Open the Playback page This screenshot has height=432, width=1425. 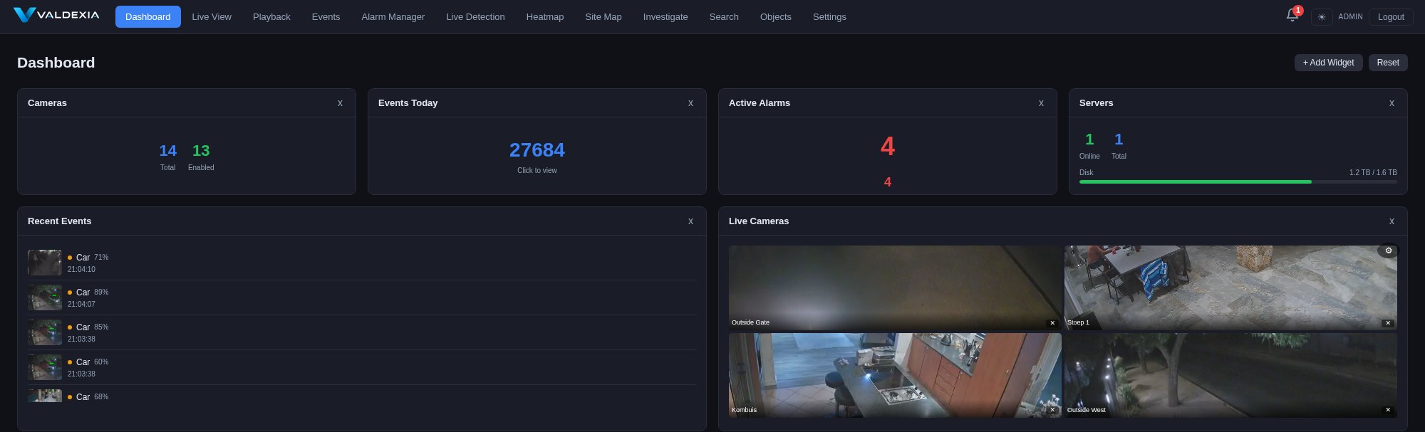click(x=271, y=16)
